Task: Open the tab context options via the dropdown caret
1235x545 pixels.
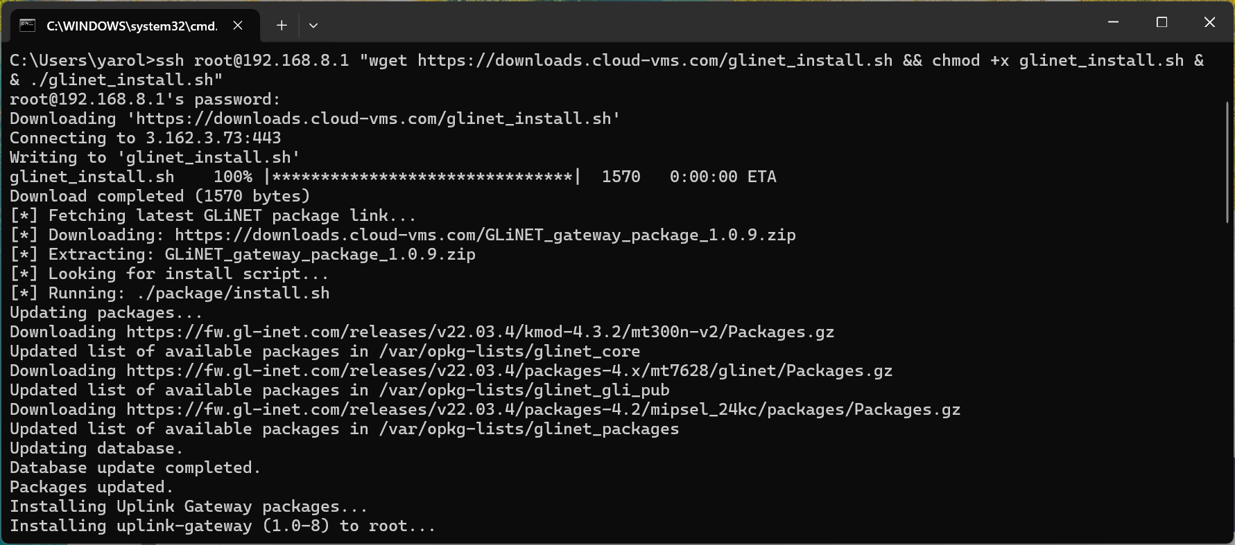Action: (x=313, y=25)
